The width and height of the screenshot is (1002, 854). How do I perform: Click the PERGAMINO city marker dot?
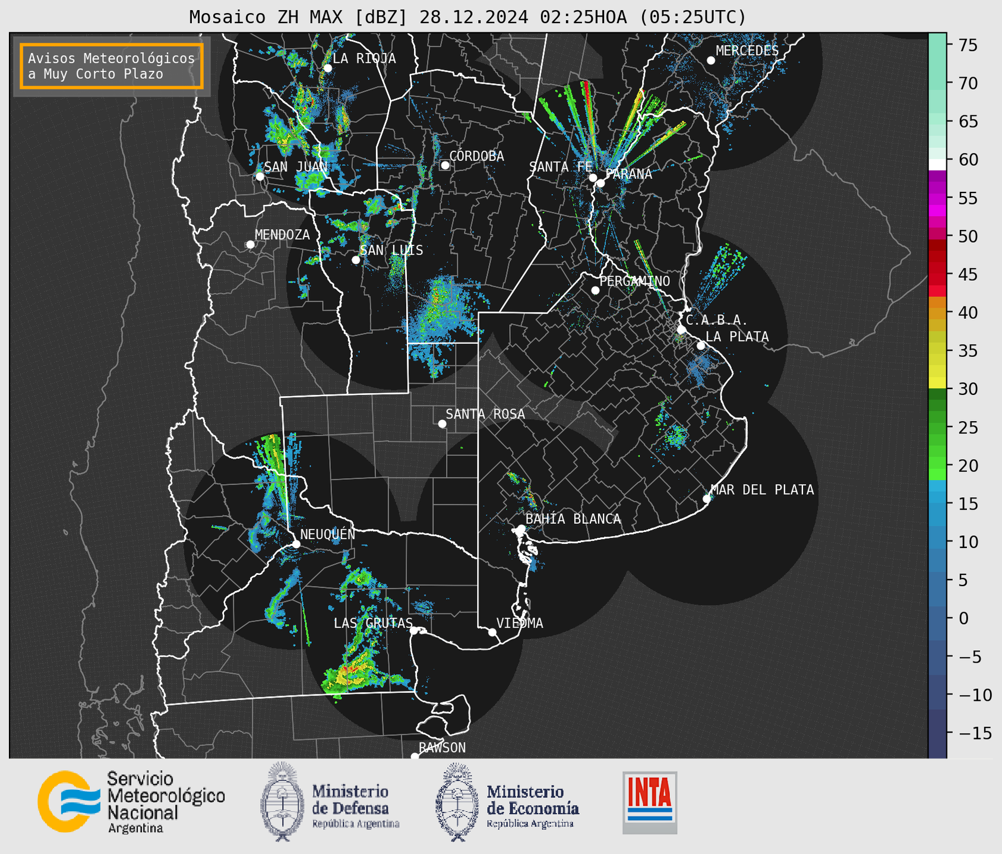coord(595,290)
